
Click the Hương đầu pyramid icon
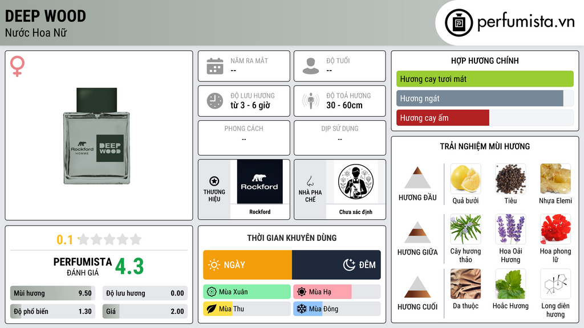click(x=417, y=178)
